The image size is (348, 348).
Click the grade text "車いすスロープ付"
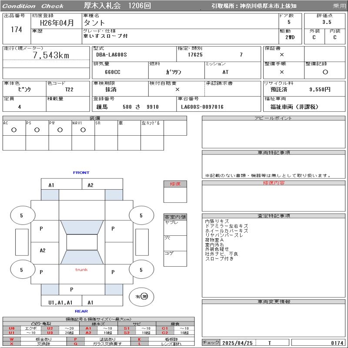pyautogui.click(x=105, y=36)
